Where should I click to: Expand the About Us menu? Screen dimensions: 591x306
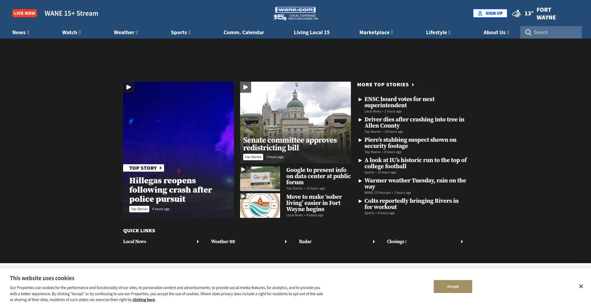tap(496, 32)
